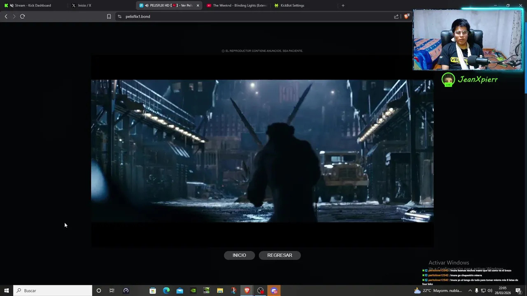Open the round recording app on taskbar

261,291
